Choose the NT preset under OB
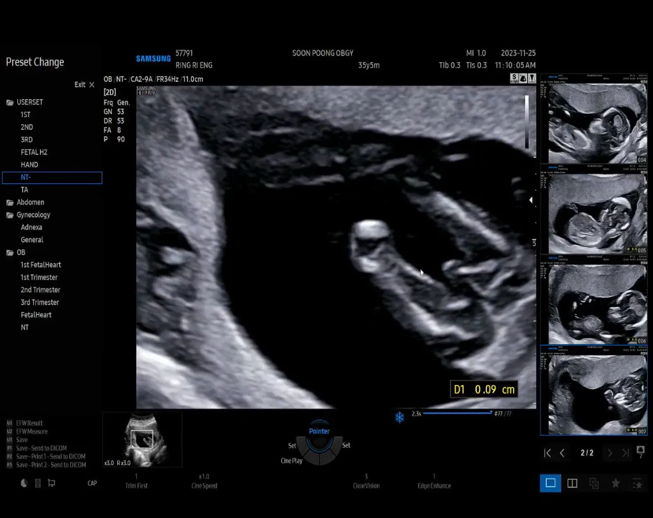This screenshot has width=653, height=518. [24, 327]
